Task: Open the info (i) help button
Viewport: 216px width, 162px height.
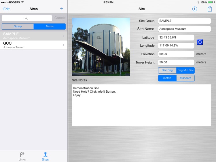Action: click(194, 9)
